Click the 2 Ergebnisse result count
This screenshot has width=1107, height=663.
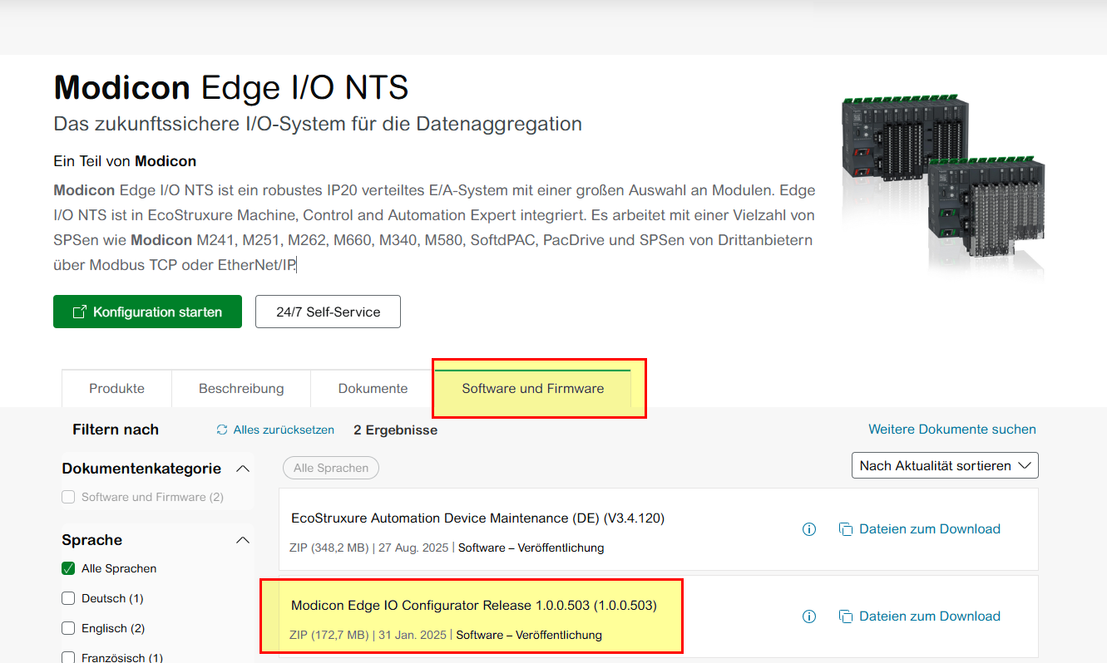pos(395,430)
